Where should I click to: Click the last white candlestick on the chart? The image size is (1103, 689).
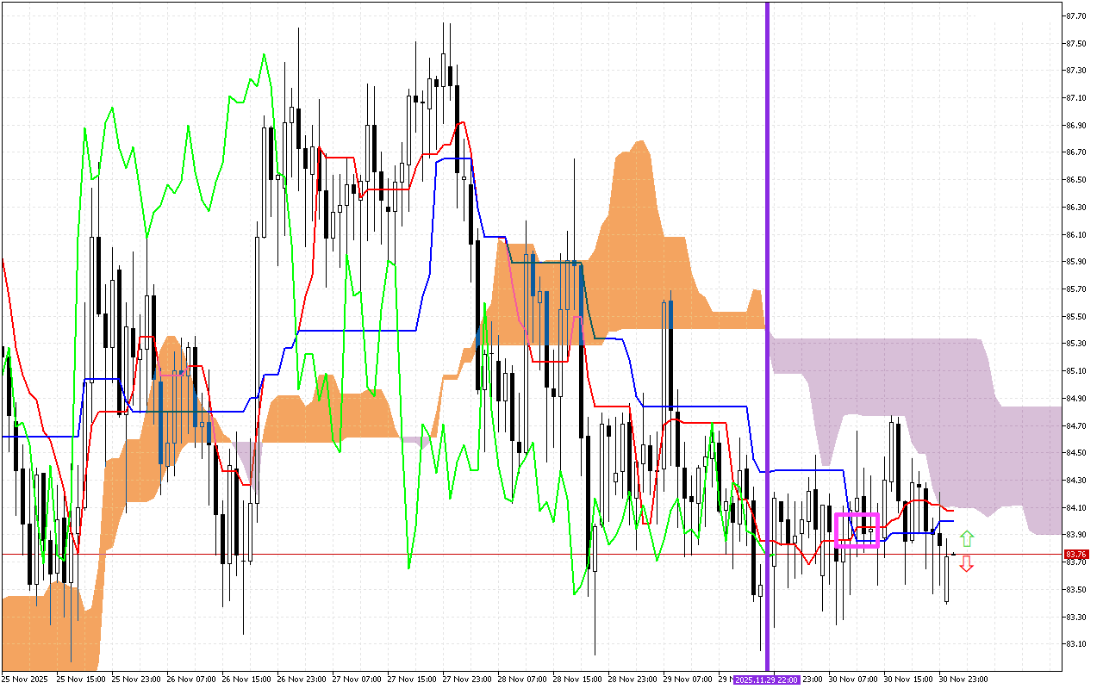pos(946,579)
